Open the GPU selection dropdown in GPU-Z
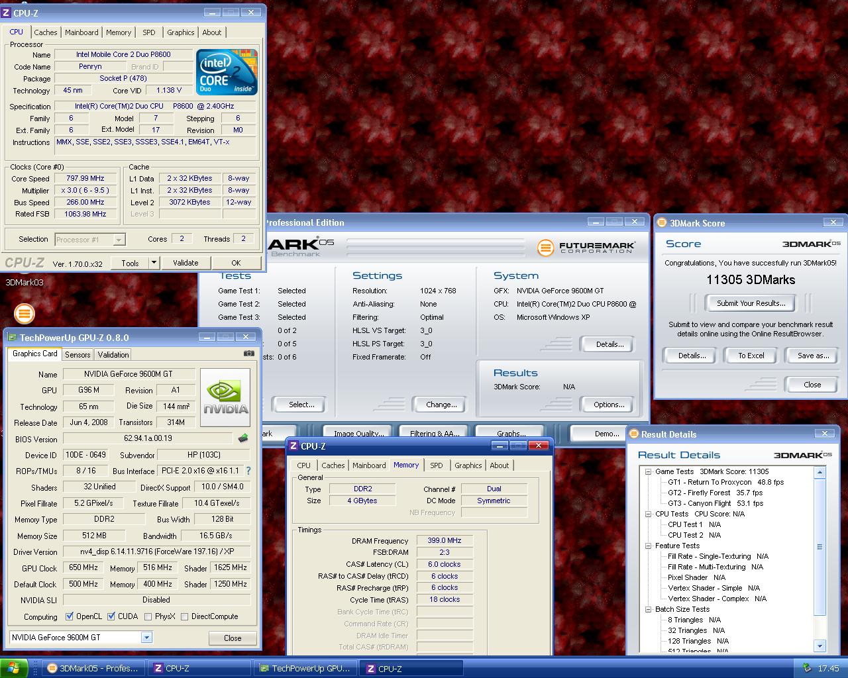Viewport: 848px width, 678px height. point(146,638)
